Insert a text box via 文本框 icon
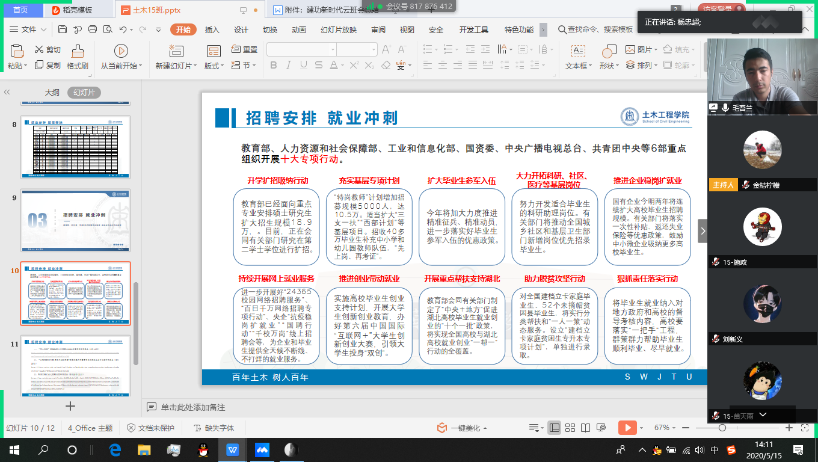 click(578, 51)
